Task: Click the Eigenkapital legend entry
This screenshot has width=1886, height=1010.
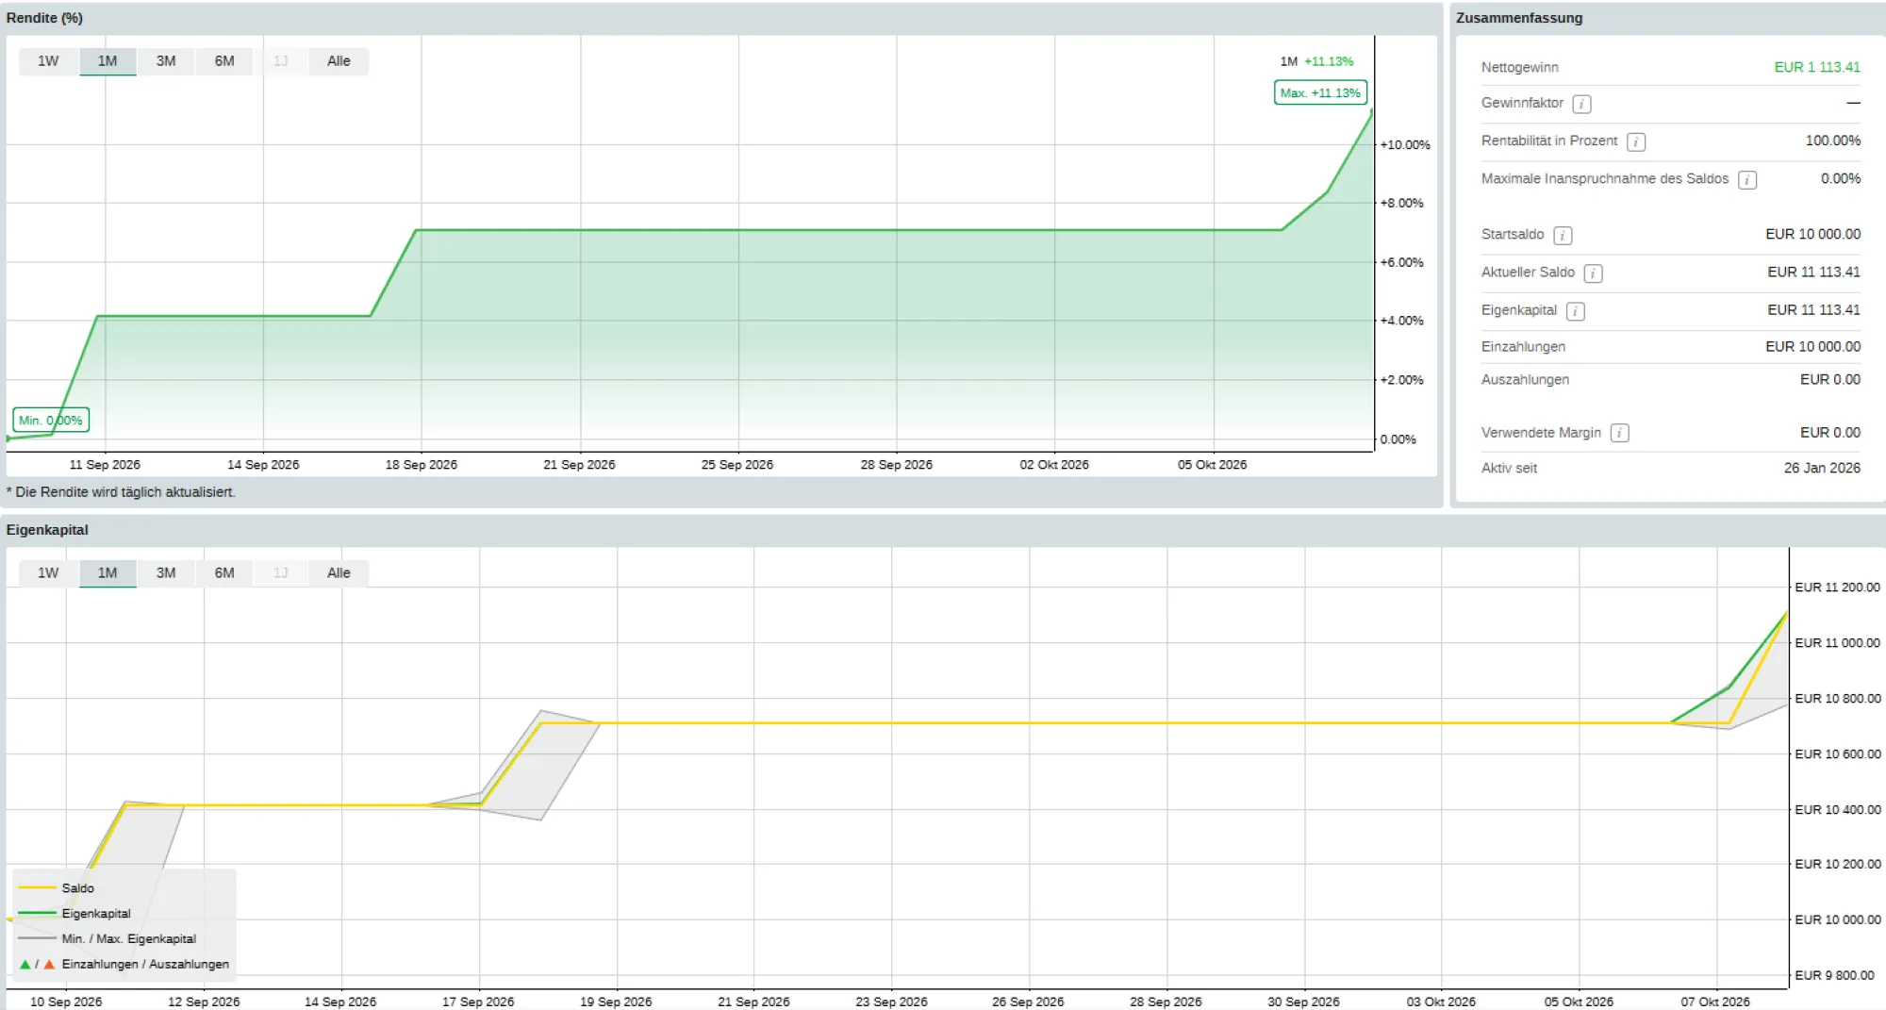Action: tap(74, 914)
